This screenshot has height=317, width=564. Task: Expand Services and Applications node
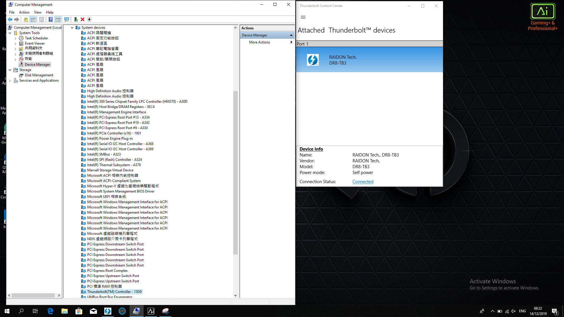[x=10, y=80]
